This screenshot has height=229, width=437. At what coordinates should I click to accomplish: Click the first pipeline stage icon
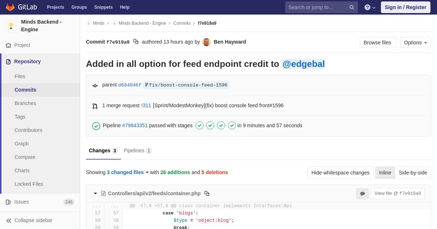pos(200,125)
